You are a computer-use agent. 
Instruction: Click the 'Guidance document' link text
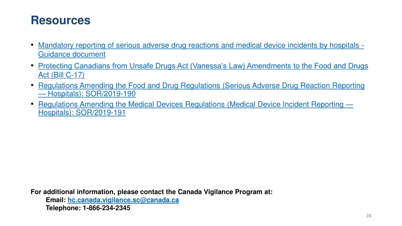pyautogui.click(x=72, y=54)
